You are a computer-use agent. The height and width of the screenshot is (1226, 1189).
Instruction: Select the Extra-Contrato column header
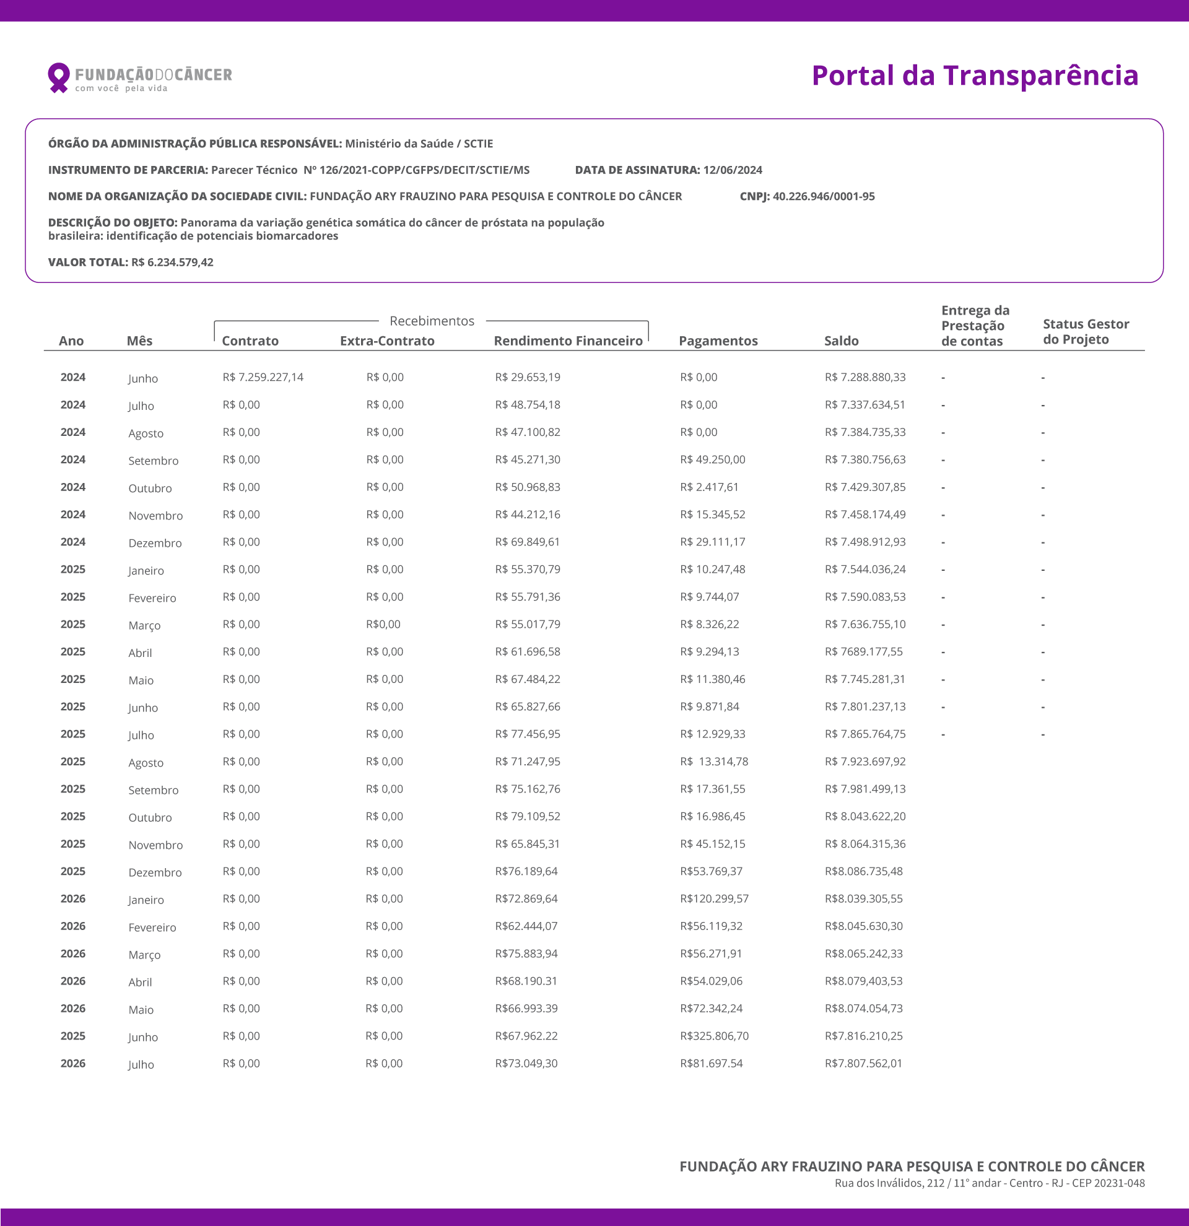click(387, 341)
